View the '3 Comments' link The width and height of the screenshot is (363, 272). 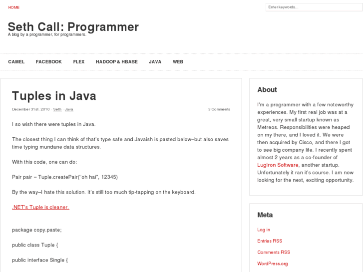click(219, 109)
